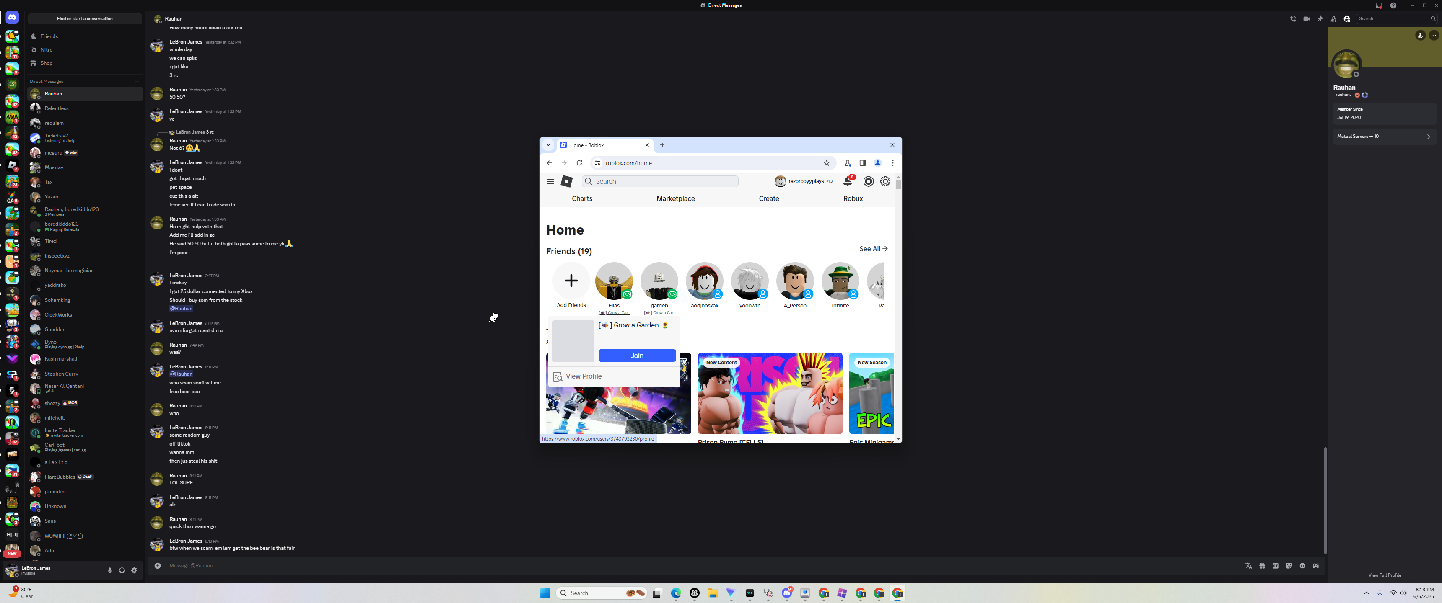Open Discord help icon
This screenshot has width=1442, height=603.
point(1393,5)
